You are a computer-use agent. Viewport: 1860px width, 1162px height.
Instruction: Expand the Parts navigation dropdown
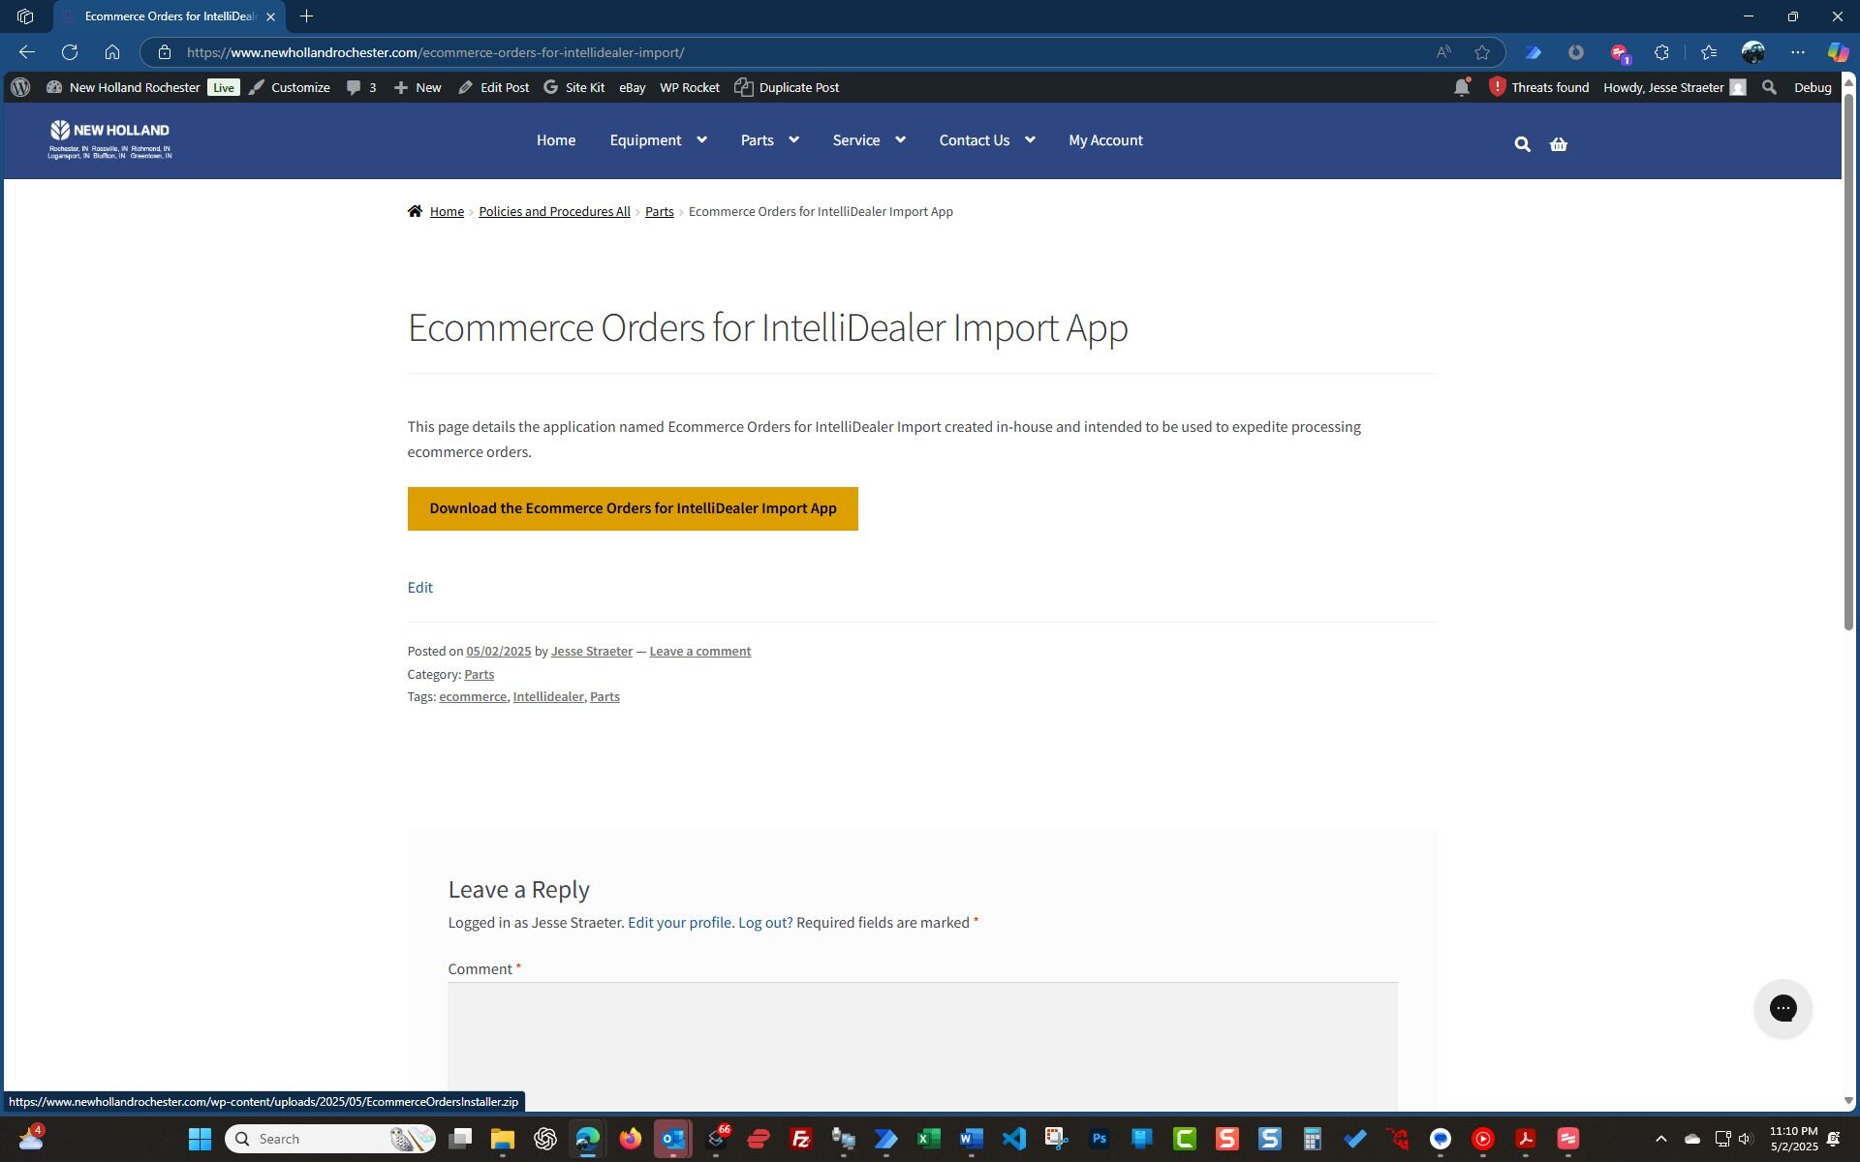coord(793,140)
